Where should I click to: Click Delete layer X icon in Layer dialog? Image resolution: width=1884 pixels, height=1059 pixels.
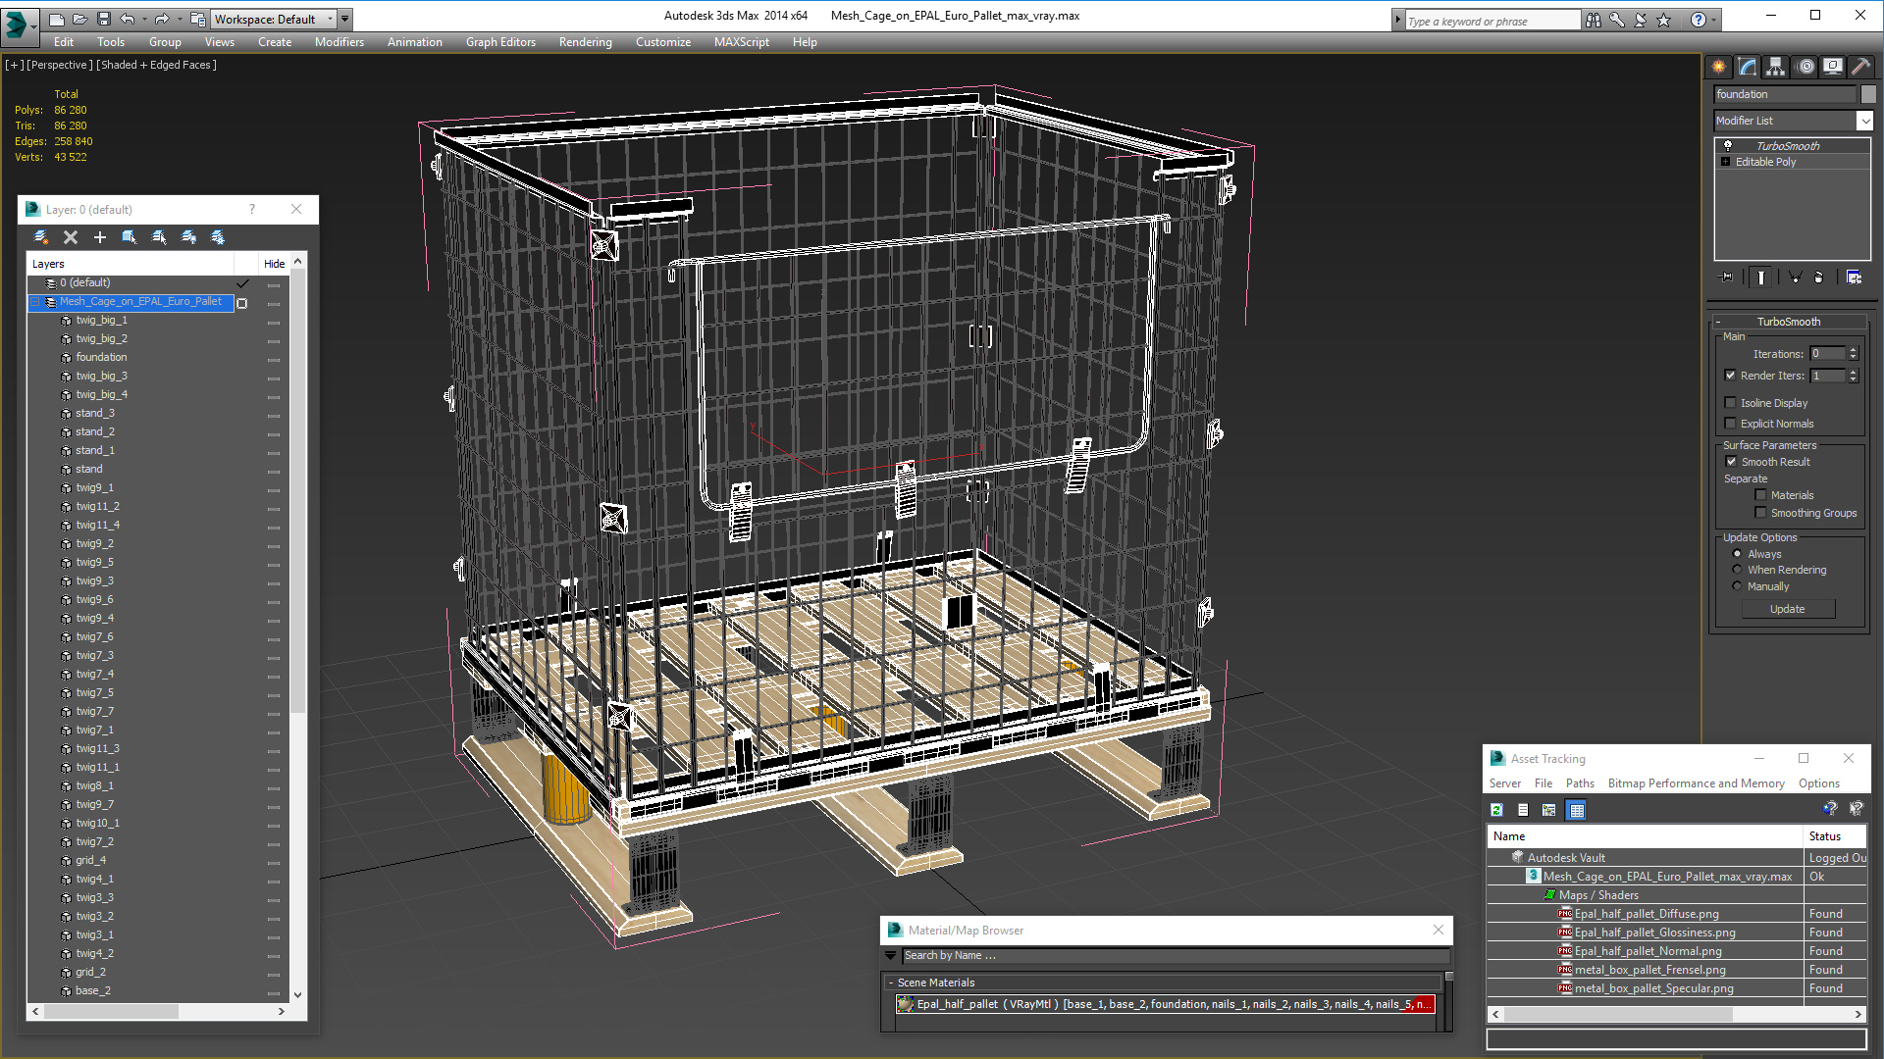point(71,237)
